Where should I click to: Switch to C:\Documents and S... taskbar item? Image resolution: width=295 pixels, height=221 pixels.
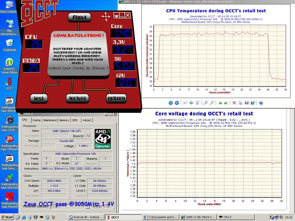(x=161, y=217)
